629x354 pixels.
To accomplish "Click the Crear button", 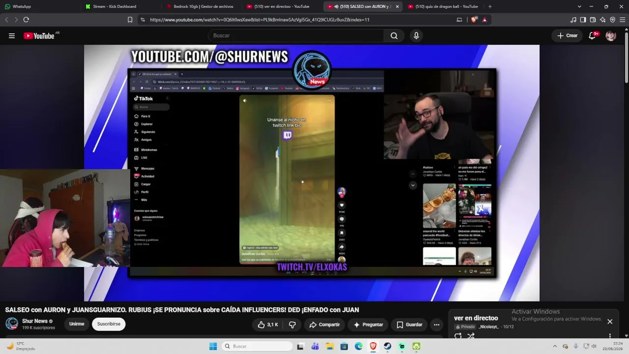I will (567, 36).
